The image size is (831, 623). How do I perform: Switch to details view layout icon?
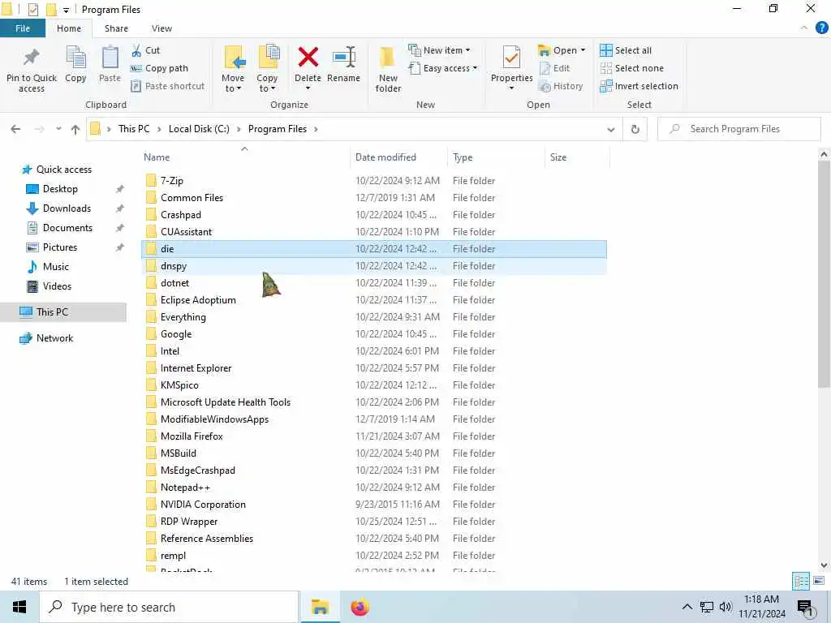point(801,581)
